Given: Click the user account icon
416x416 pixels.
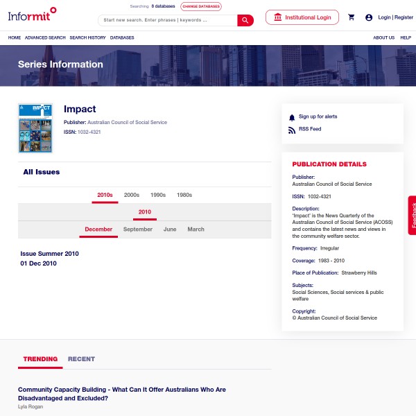Looking at the screenshot, I should [x=369, y=17].
